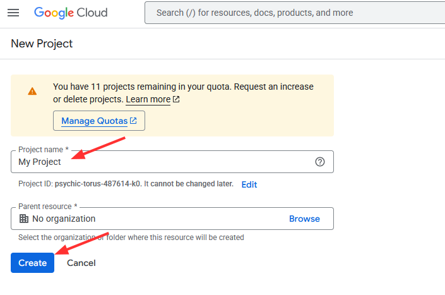Screen dimensions: 445x295
Task: Click the organization grid icon in Parent resource
Action: pos(24,219)
